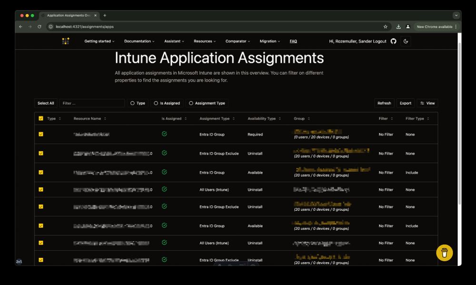Close the Application Assignments tab
The image size is (476, 285).
[95, 16]
